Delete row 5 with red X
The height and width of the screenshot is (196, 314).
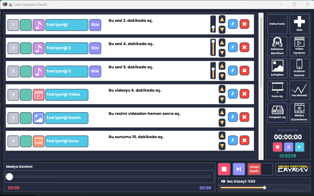244,117
